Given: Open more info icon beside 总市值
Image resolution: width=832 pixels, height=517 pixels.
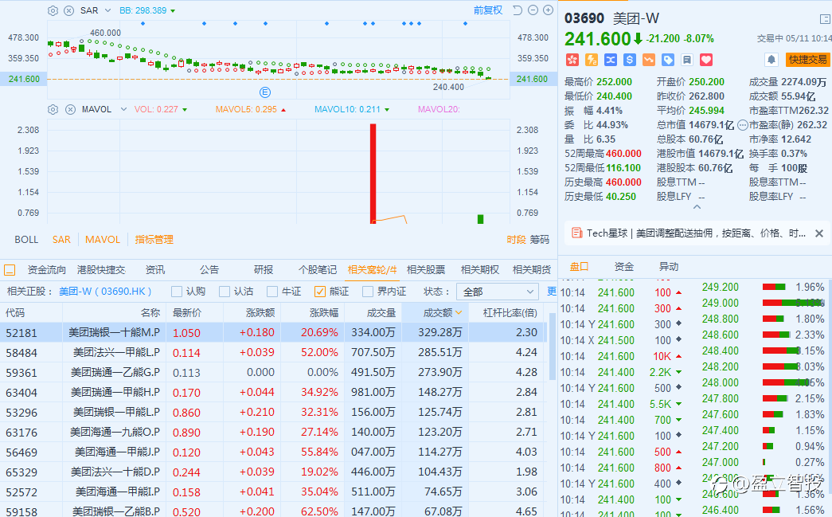Looking at the screenshot, I should tap(742, 125).
